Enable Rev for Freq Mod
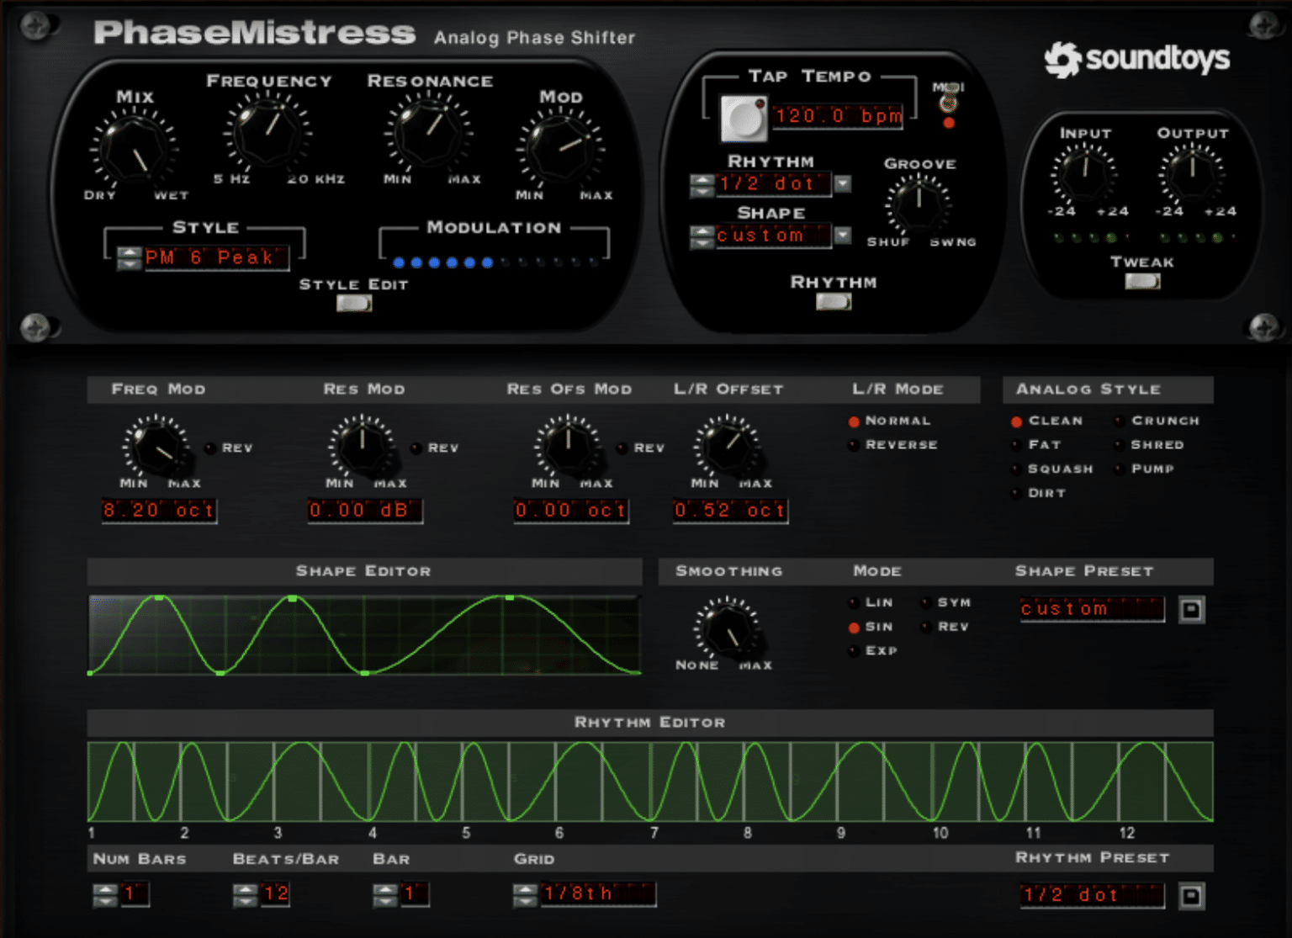 click(210, 448)
